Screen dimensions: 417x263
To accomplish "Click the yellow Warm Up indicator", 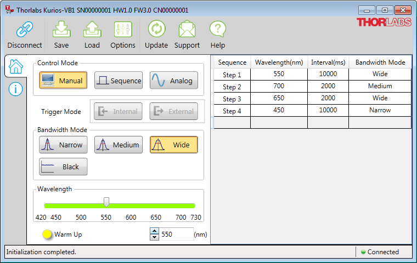I will click(47, 234).
